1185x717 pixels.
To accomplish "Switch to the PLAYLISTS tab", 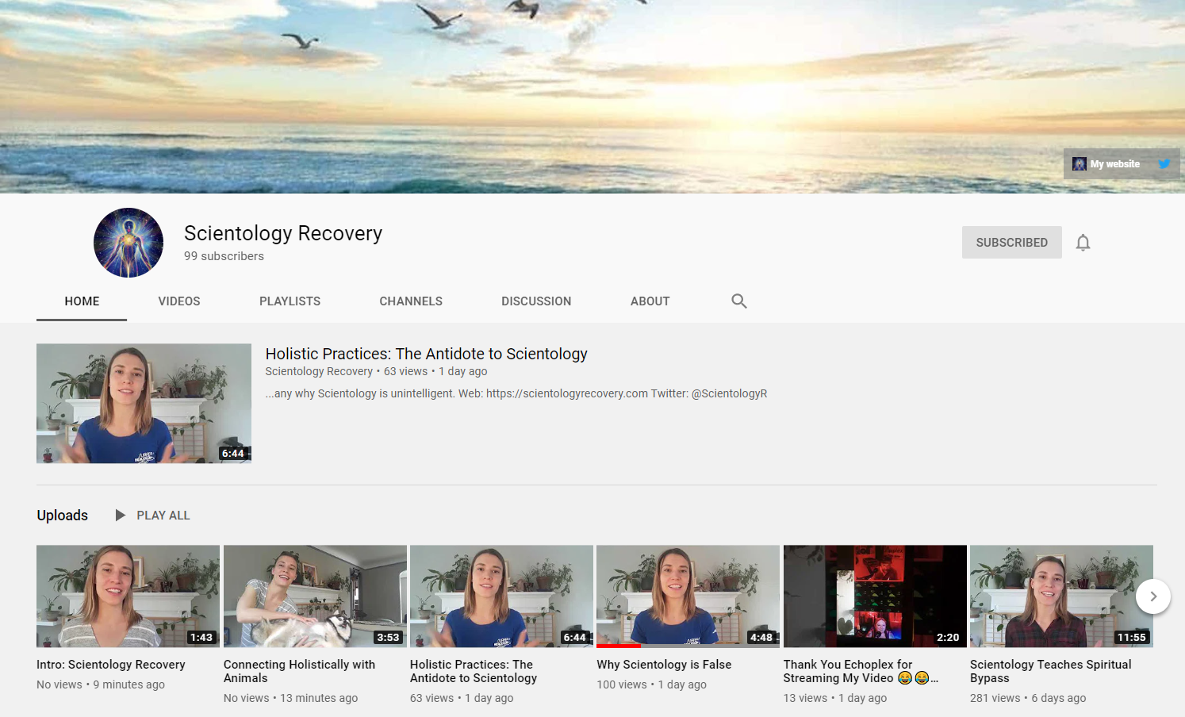I will (290, 301).
